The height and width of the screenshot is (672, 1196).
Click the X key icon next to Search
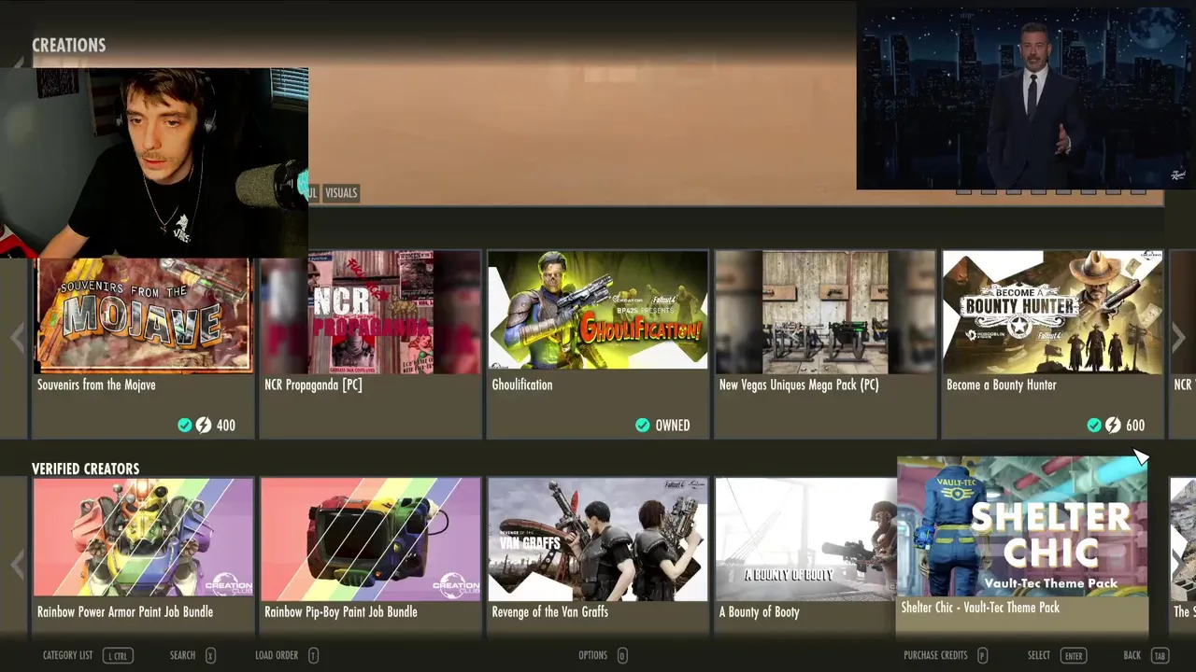pyautogui.click(x=210, y=655)
